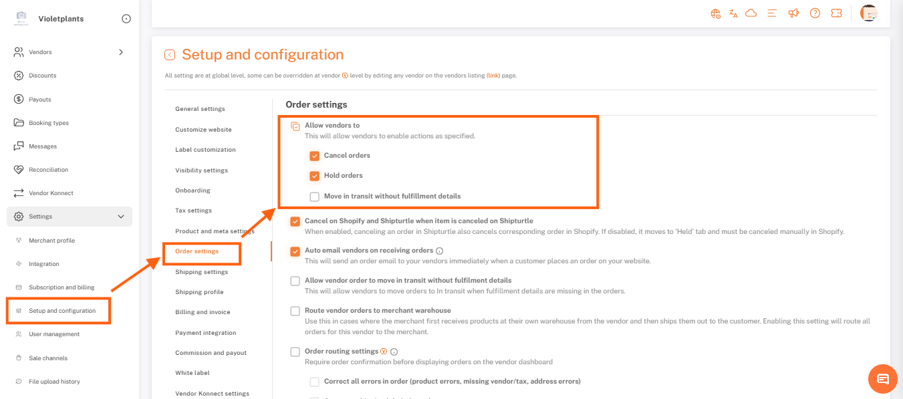Click the translate language icon

(733, 13)
